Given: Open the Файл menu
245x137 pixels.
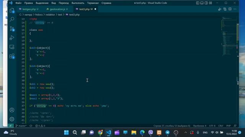Looking at the screenshot, I should (18, 3).
